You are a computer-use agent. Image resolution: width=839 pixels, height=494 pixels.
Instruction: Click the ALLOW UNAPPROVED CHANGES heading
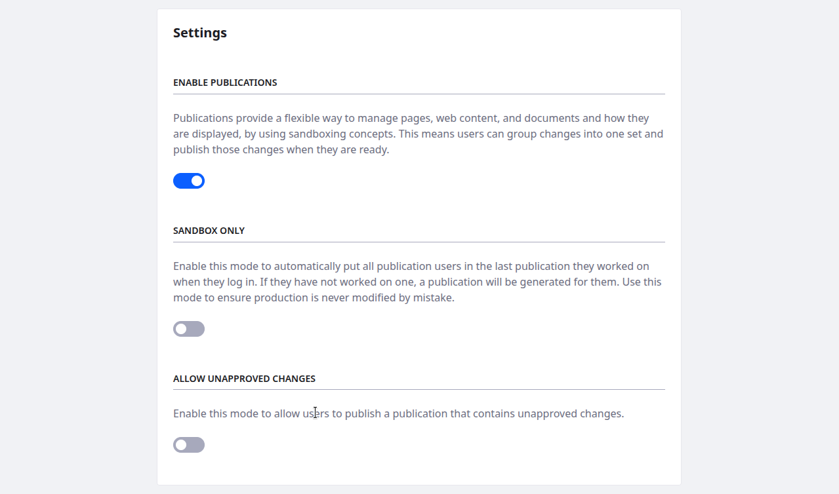pos(244,379)
